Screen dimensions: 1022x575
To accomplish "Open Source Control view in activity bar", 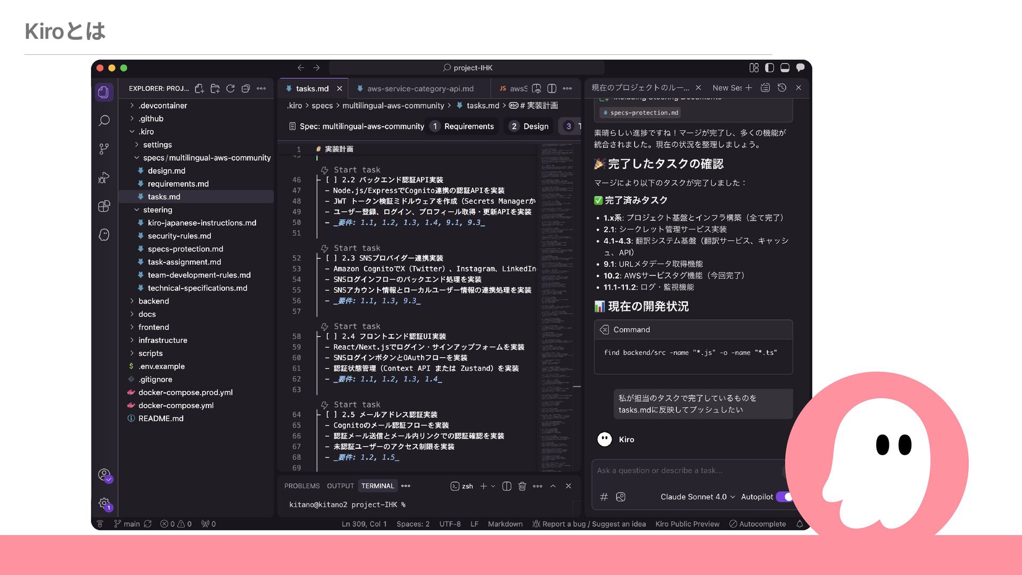I will 104,149.
